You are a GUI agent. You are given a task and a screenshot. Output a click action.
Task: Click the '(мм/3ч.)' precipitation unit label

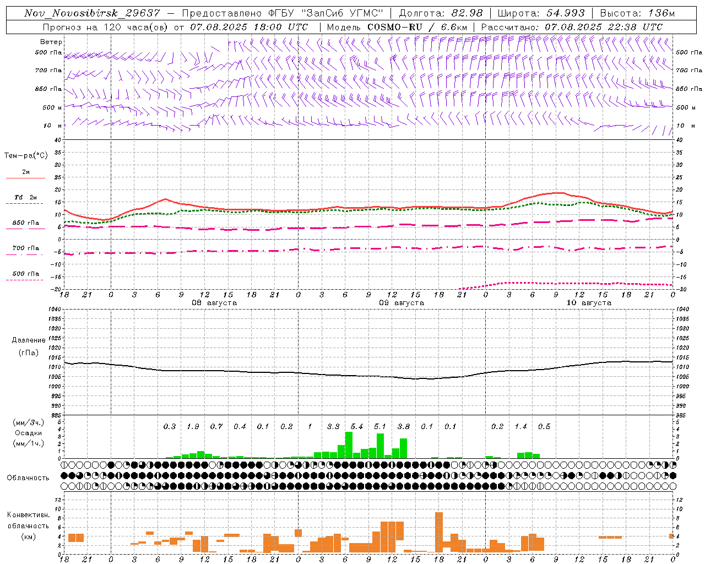click(x=28, y=422)
